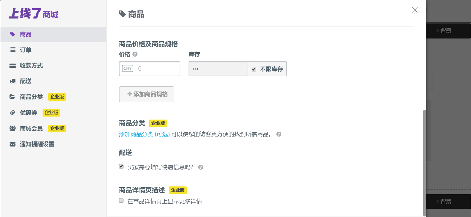471x217 pixels.
Task: Select the 商品 tag icon in the sidebar
Action: tap(12, 34)
